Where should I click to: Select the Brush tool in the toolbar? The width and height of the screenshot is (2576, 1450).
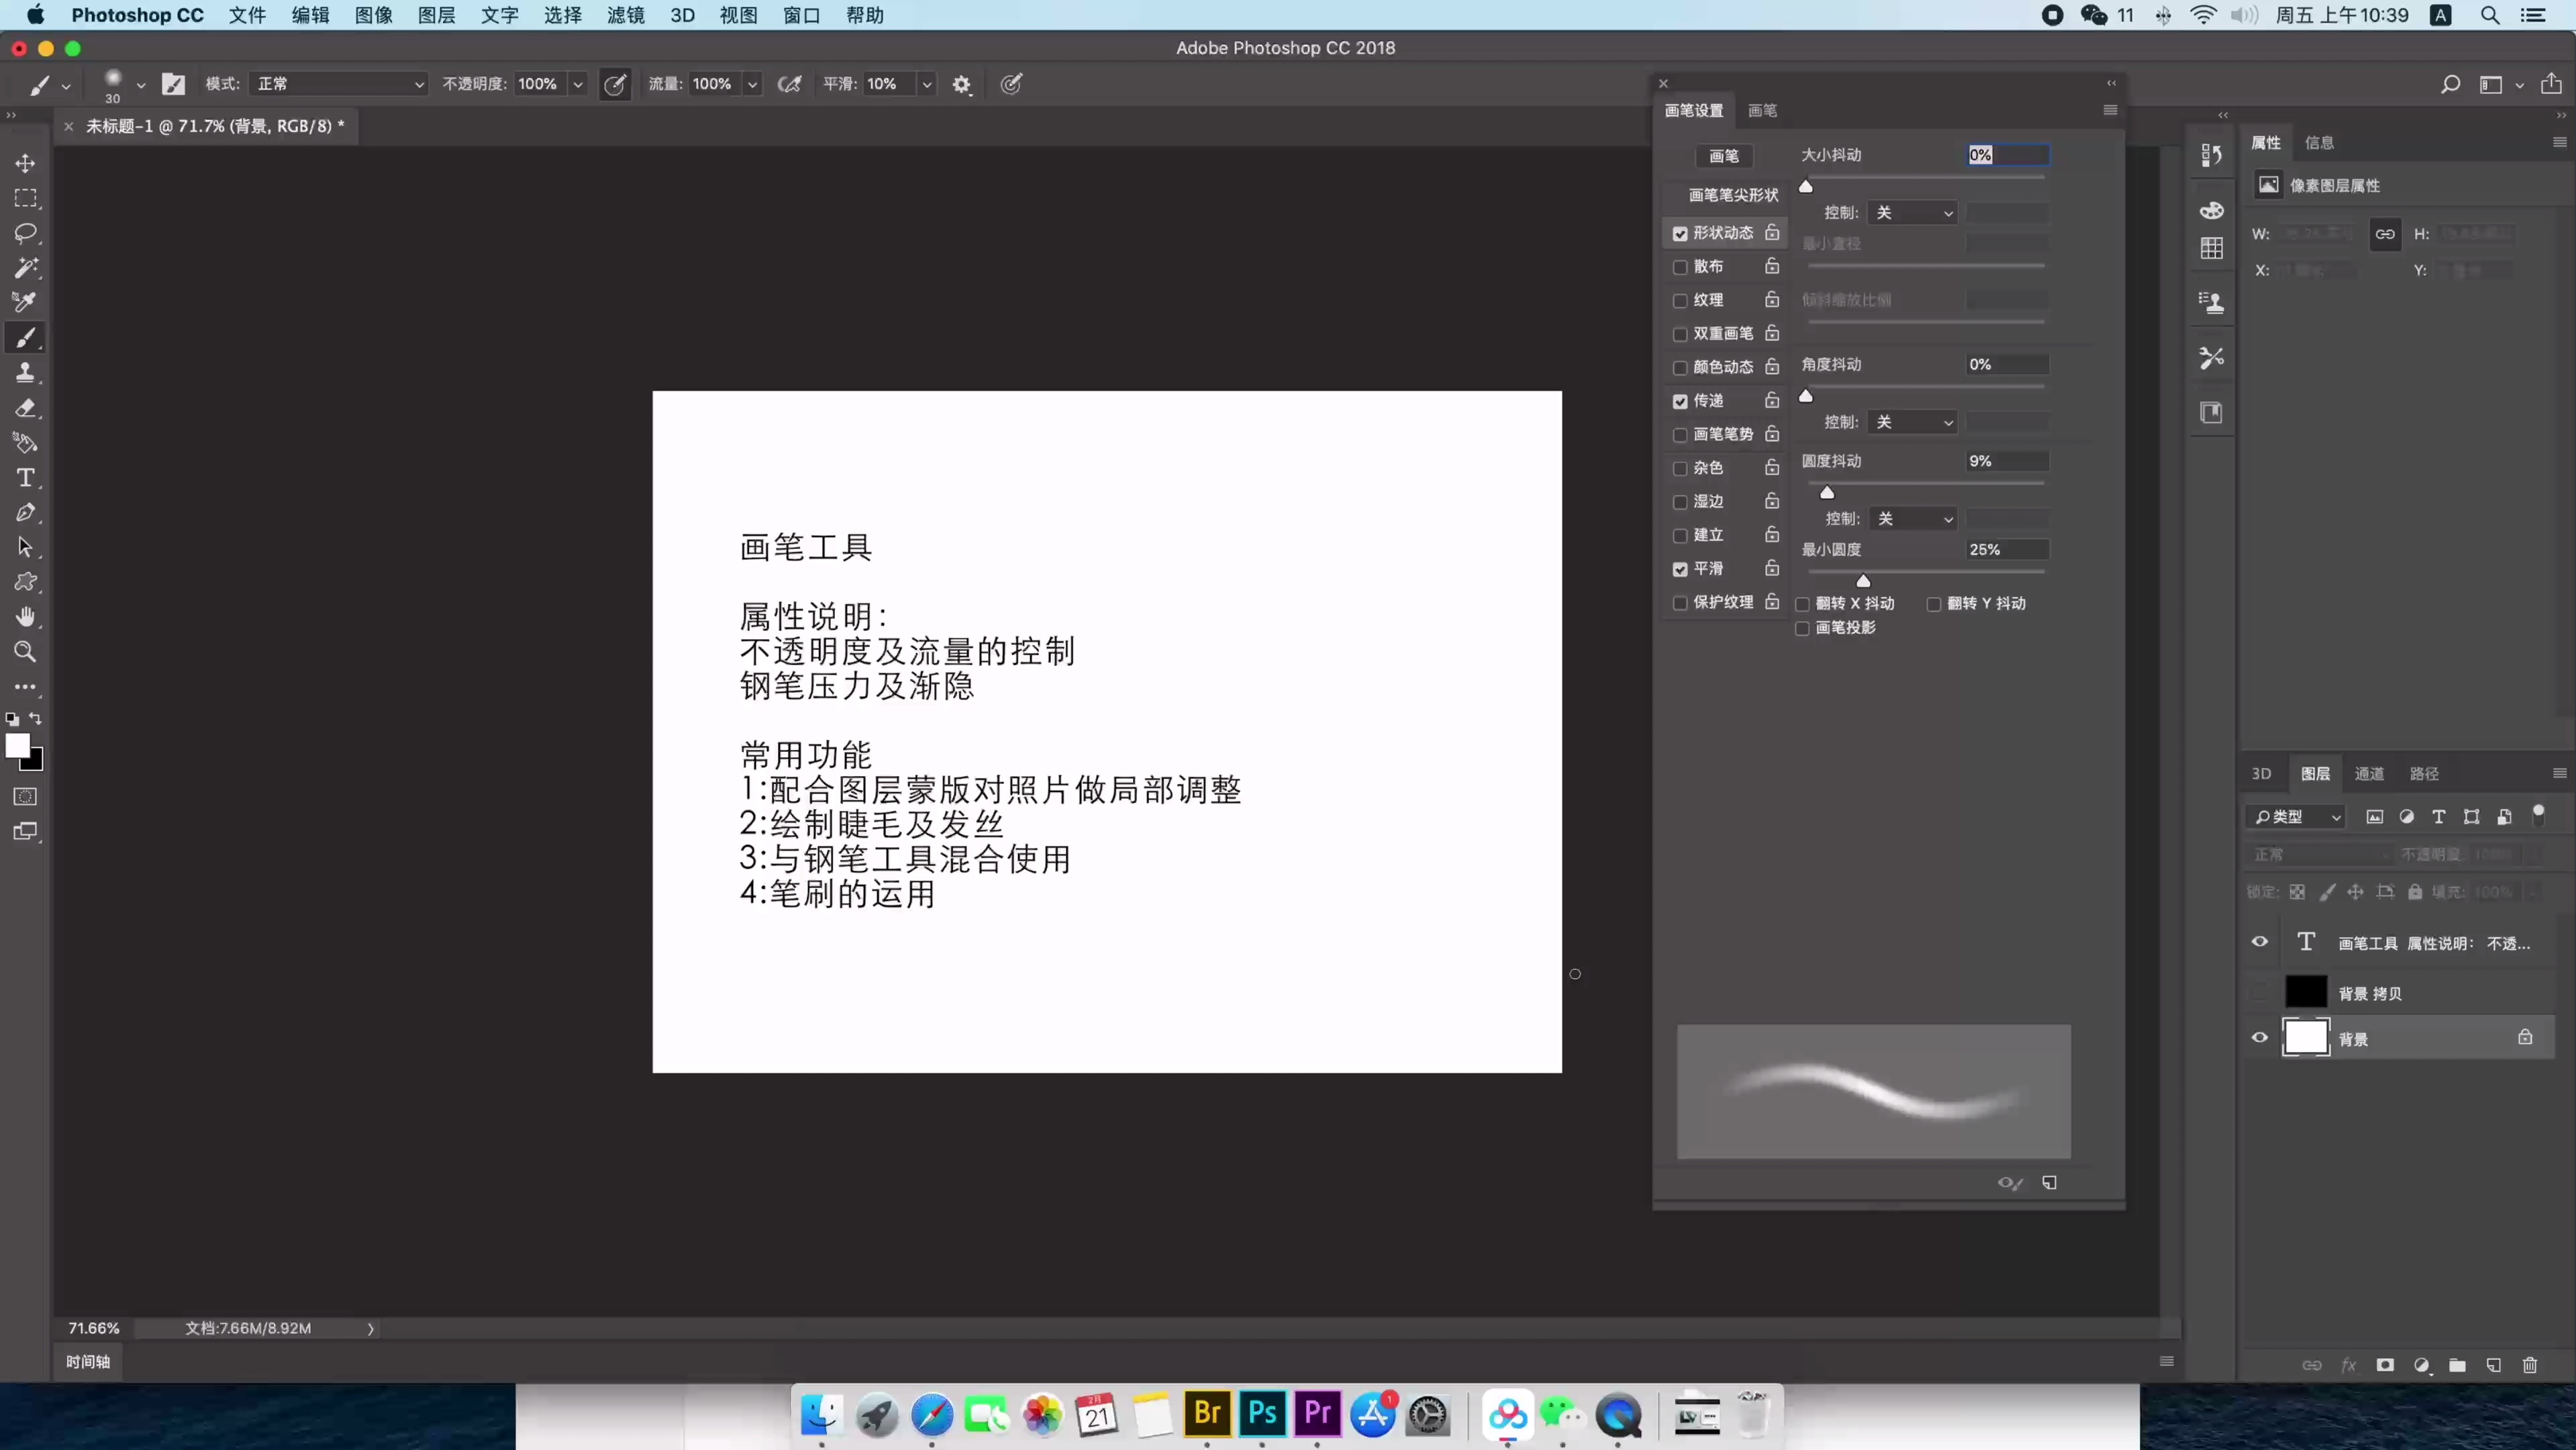click(x=26, y=337)
